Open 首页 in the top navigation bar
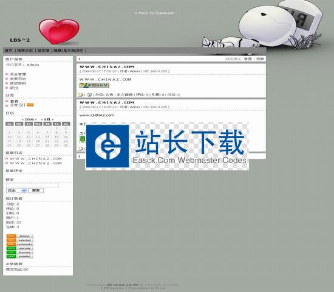This screenshot has height=292, width=334. coord(9,50)
